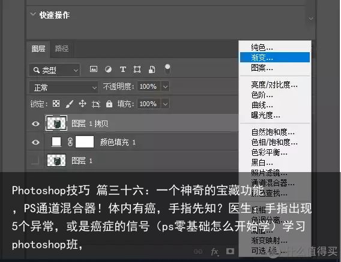
Task: Hide the 图层 1 拷贝 layer
Action: (35, 124)
